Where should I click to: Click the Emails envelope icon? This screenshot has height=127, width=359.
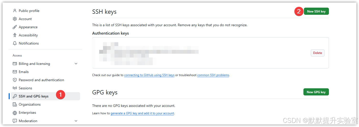[x=15, y=72]
